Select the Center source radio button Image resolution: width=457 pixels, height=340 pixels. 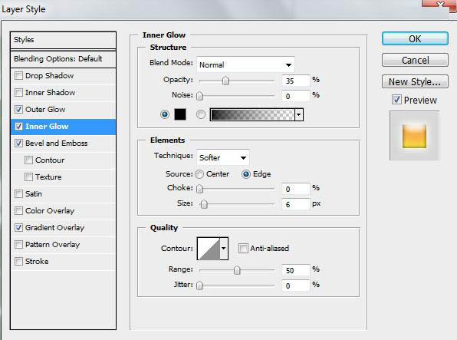[x=199, y=174]
